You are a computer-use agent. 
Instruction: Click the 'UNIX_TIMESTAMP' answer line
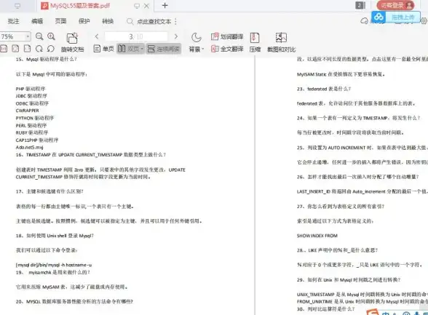(x=362, y=295)
